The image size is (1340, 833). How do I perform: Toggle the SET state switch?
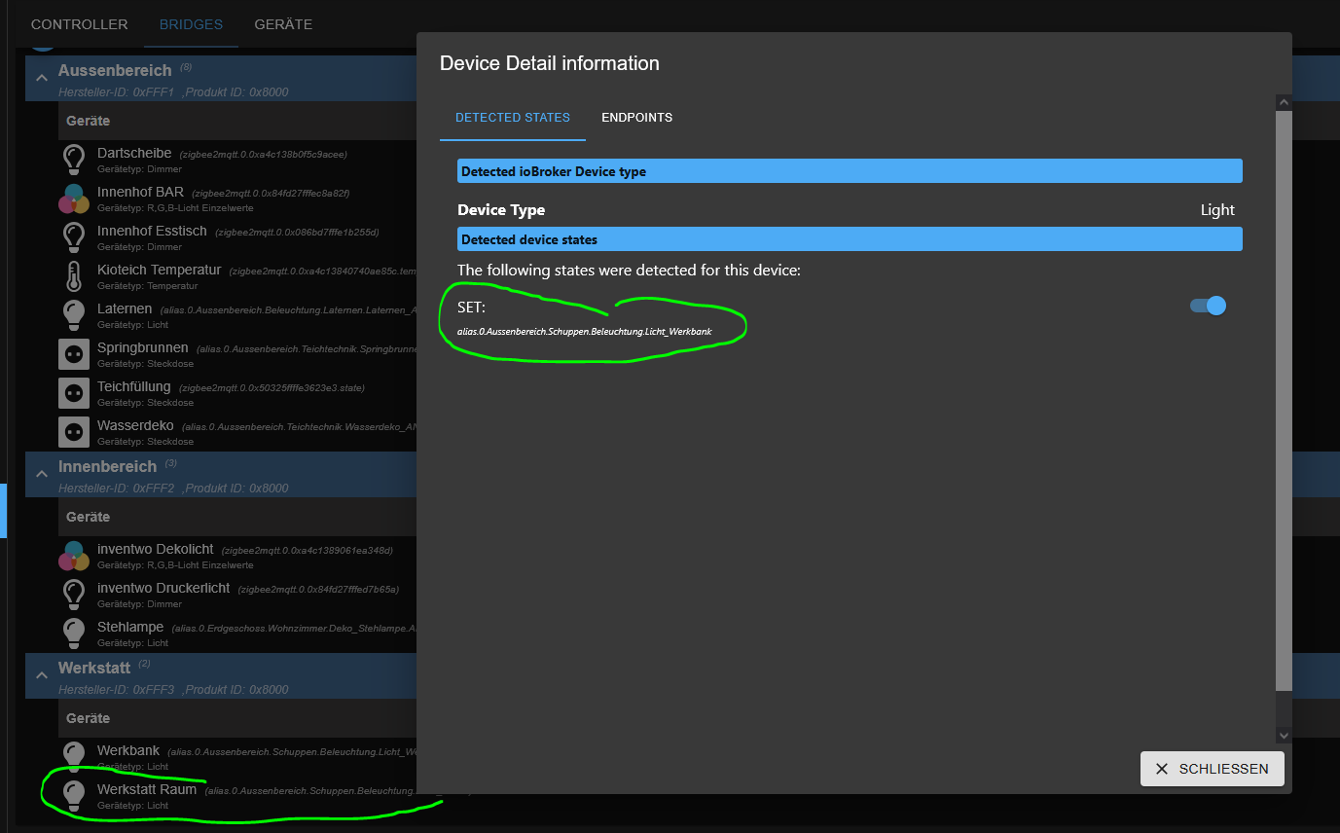[1208, 306]
